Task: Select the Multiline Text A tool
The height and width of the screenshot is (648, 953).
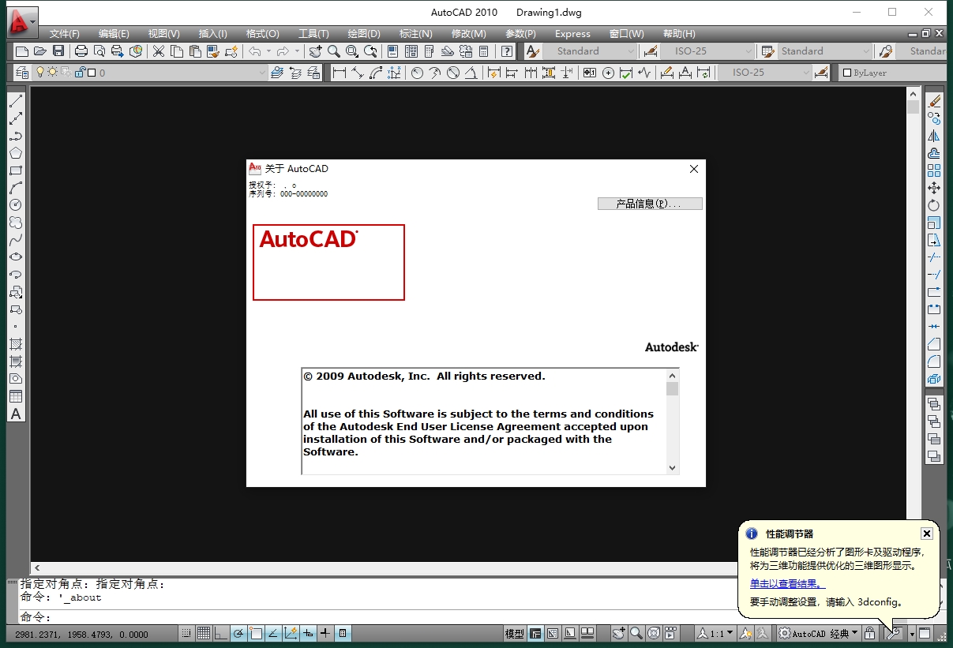Action: 16,414
